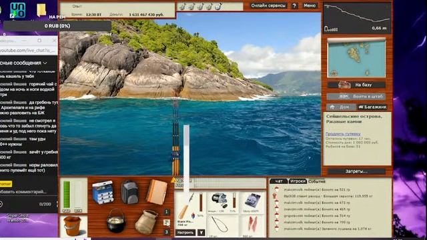Click the line tension progress bar
The image size is (427, 240).
pos(230,183)
